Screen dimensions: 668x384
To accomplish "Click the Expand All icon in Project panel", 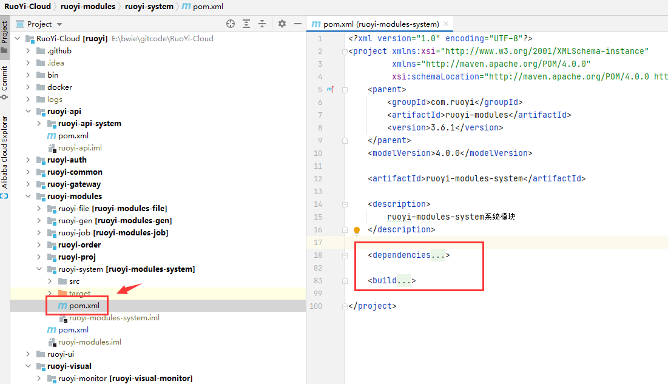I will click(x=246, y=24).
